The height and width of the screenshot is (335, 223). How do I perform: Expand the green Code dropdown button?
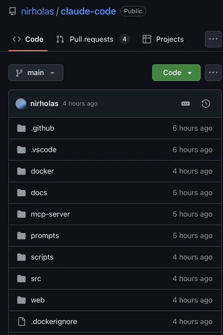(x=176, y=72)
